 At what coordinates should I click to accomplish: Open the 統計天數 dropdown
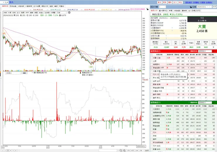[162, 7]
